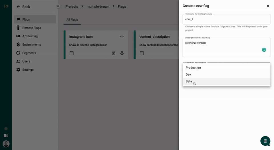This screenshot has height=150, width=274.
Task: Open the instagram_icon flag card
Action: pyautogui.click(x=96, y=45)
